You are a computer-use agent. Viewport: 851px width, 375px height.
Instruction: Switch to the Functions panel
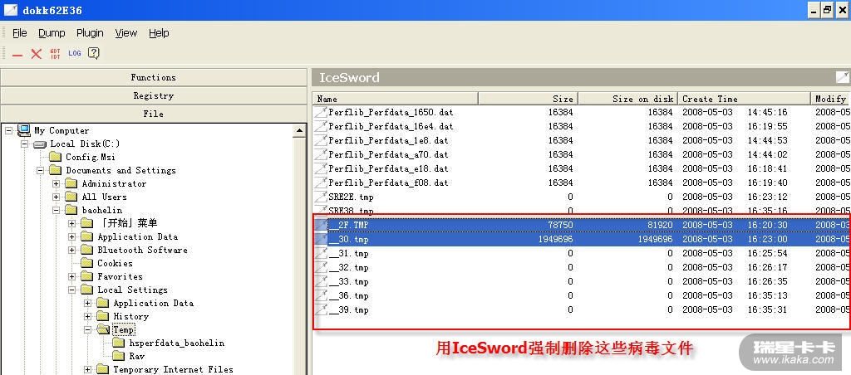154,77
